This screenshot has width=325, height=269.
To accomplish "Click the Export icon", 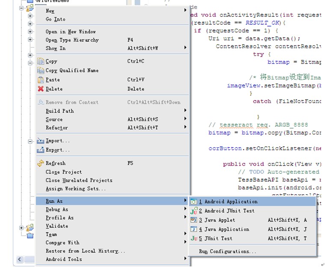I will point(41,150).
